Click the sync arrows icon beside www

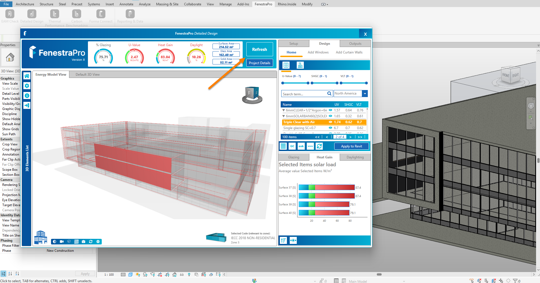319,146
